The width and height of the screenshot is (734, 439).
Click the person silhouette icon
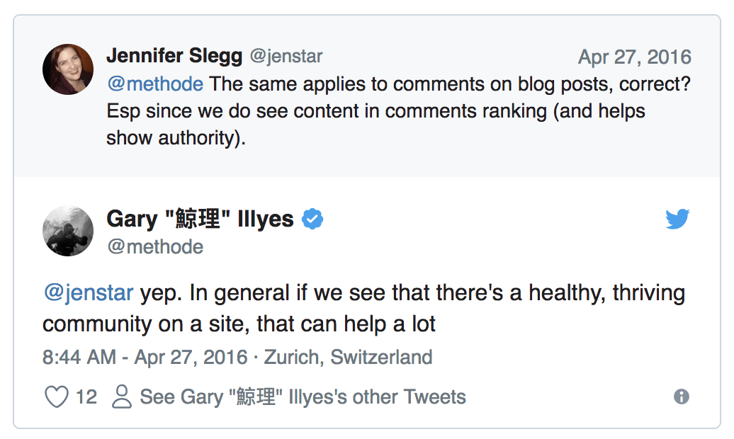click(x=123, y=397)
